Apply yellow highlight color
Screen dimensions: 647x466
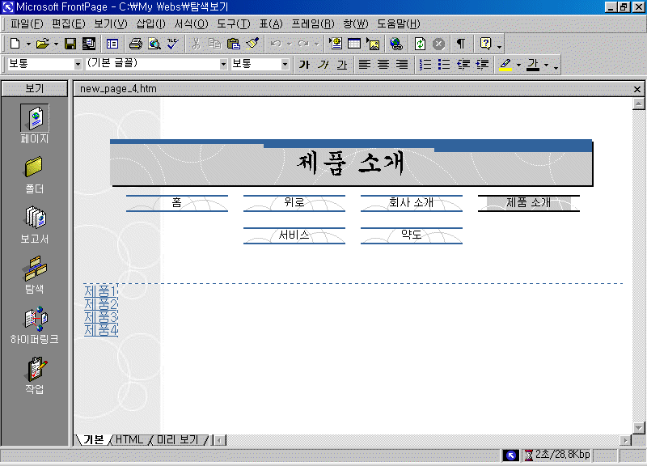[505, 65]
